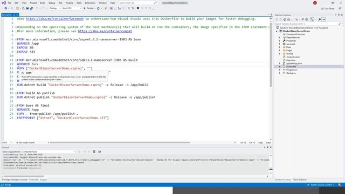Click the Save All toolbar icon
Viewport: 345px width, 194px height.
pyautogui.click(x=31, y=9)
